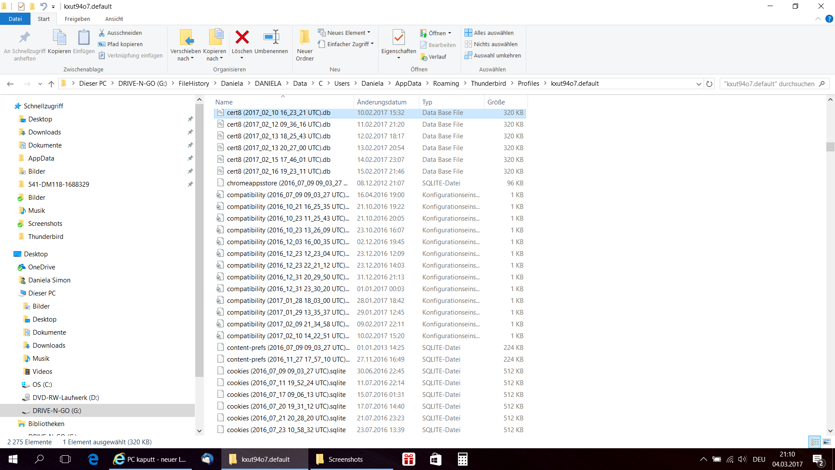Switch to large thumbnails view icon
Screen dimensions: 835x470
[827, 442]
